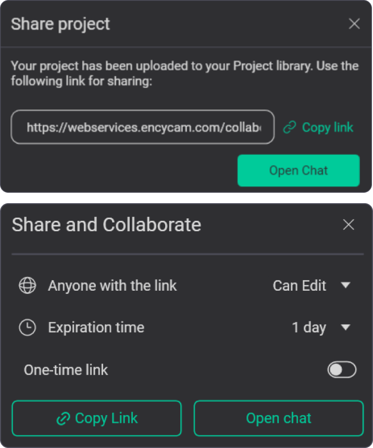Open the 1 day expiration dropdown
The height and width of the screenshot is (448, 373).
(x=321, y=328)
